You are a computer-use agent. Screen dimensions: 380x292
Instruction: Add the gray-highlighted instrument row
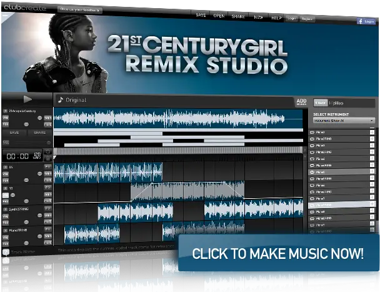click(x=372, y=171)
